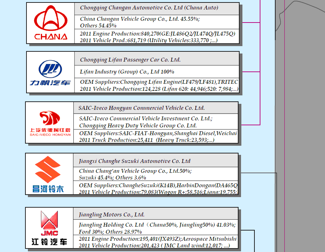Click the blue Lifan Auto logo
Image resolution: width=325 pixels, height=252 pixels.
pyautogui.click(x=50, y=73)
